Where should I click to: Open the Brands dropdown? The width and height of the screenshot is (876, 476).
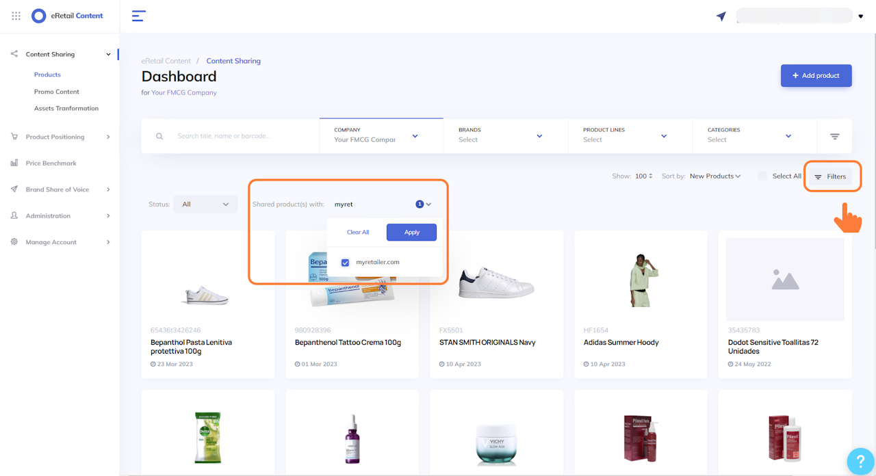[506, 135]
